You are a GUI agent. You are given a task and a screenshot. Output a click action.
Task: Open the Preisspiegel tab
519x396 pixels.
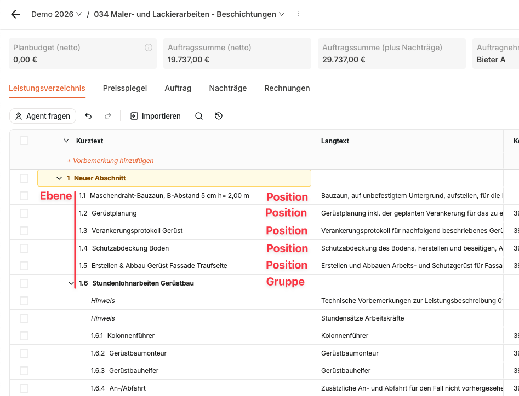(x=125, y=88)
